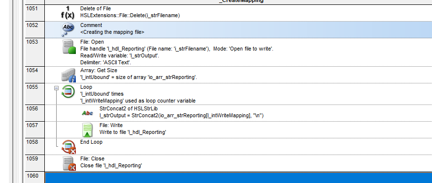Screen dimensions: 432x183
Task: Select the empty highlighted row 1060
Action: pos(238,178)
